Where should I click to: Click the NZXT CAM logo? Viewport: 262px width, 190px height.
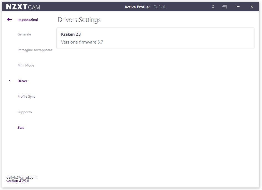pyautogui.click(x=23, y=7)
